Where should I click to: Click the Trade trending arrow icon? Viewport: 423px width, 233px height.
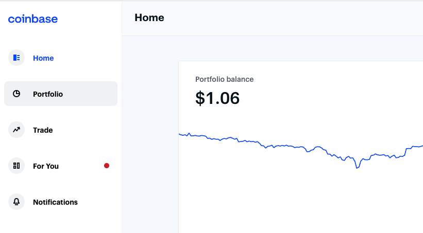pyautogui.click(x=16, y=130)
